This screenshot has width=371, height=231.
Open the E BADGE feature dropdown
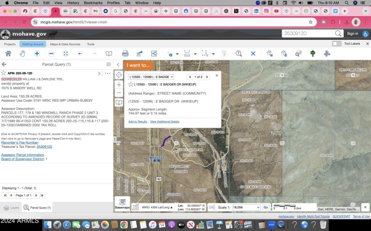[151, 77]
